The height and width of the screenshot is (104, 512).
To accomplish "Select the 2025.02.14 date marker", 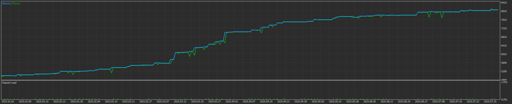I will pos(111,102).
